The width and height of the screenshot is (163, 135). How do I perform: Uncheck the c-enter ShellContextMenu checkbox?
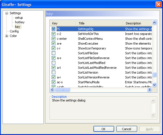pyautogui.click(x=54, y=39)
